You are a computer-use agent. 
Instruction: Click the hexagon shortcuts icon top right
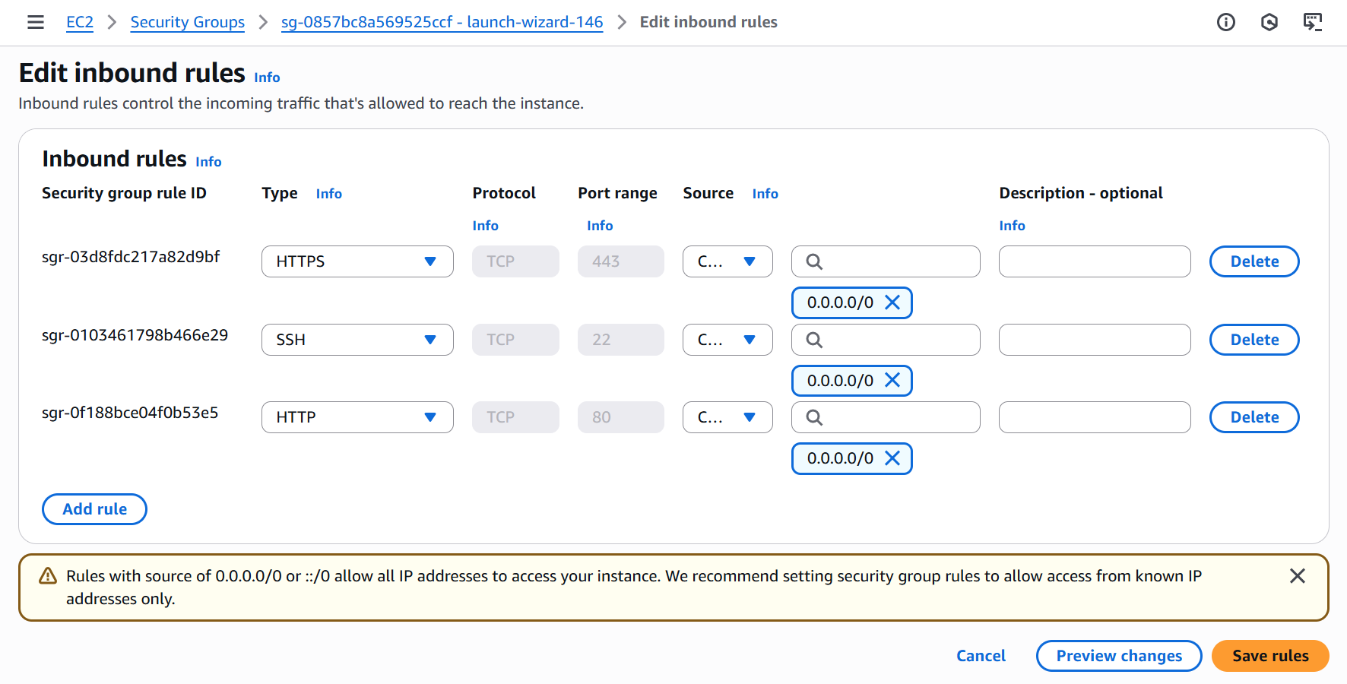1269,22
